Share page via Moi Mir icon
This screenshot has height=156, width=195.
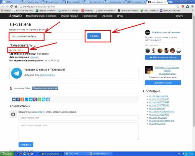(27, 99)
